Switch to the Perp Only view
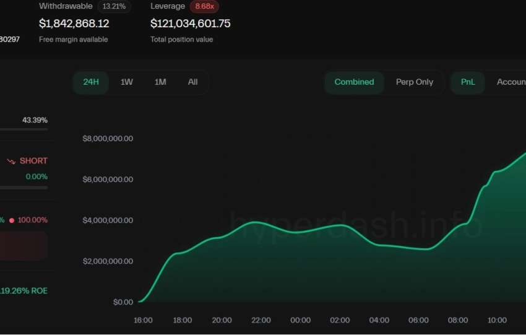The width and height of the screenshot is (526, 335). coord(415,82)
